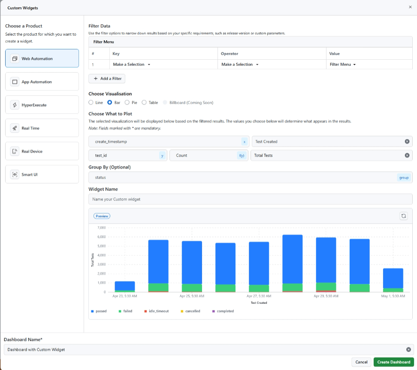Select the Line visualisation radio button
This screenshot has width=417, height=370.
tap(91, 103)
